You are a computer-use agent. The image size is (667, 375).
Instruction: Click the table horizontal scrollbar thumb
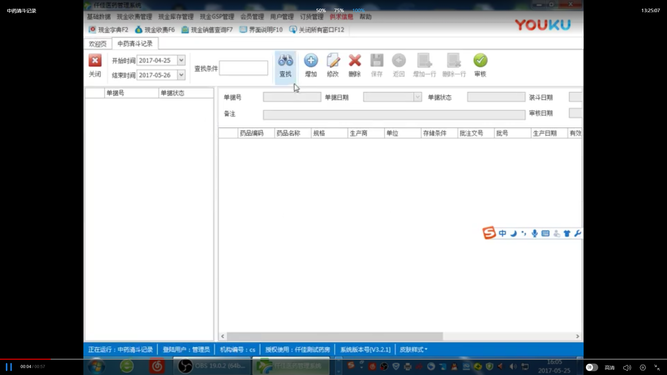[x=335, y=336]
